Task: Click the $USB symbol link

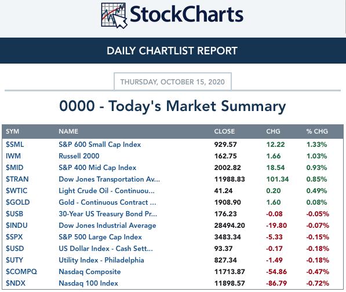Action: tap(14, 214)
